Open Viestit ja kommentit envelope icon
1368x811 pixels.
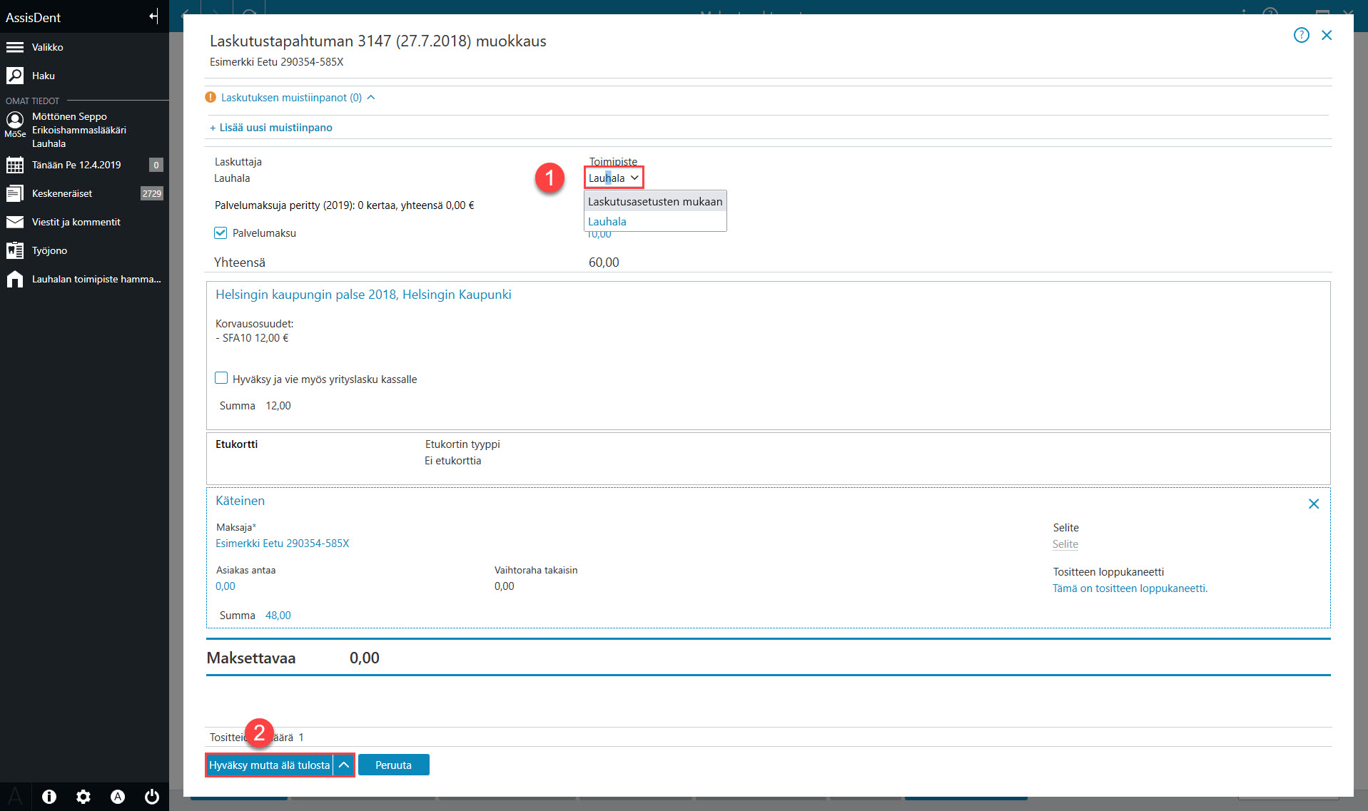(14, 222)
